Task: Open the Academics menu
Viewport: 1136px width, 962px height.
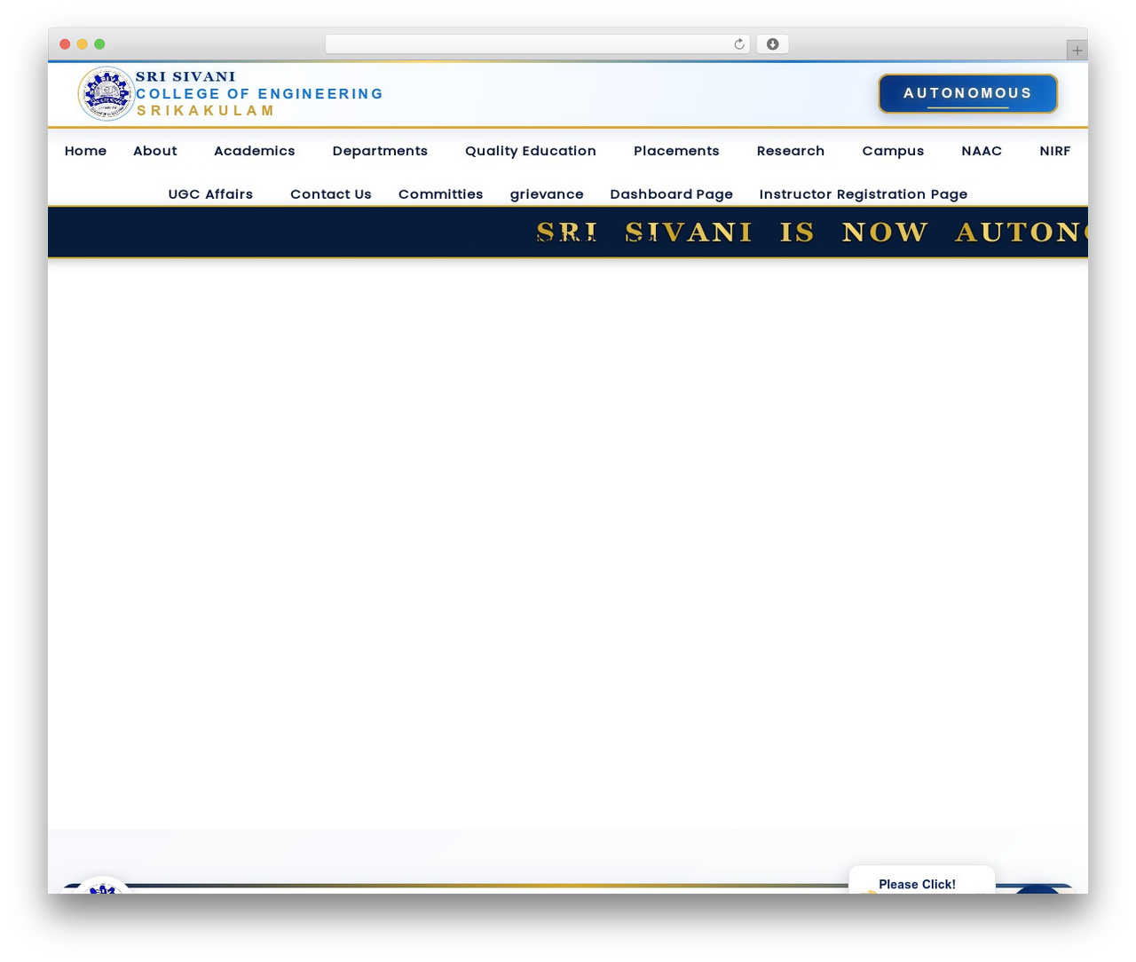Action: coord(255,151)
